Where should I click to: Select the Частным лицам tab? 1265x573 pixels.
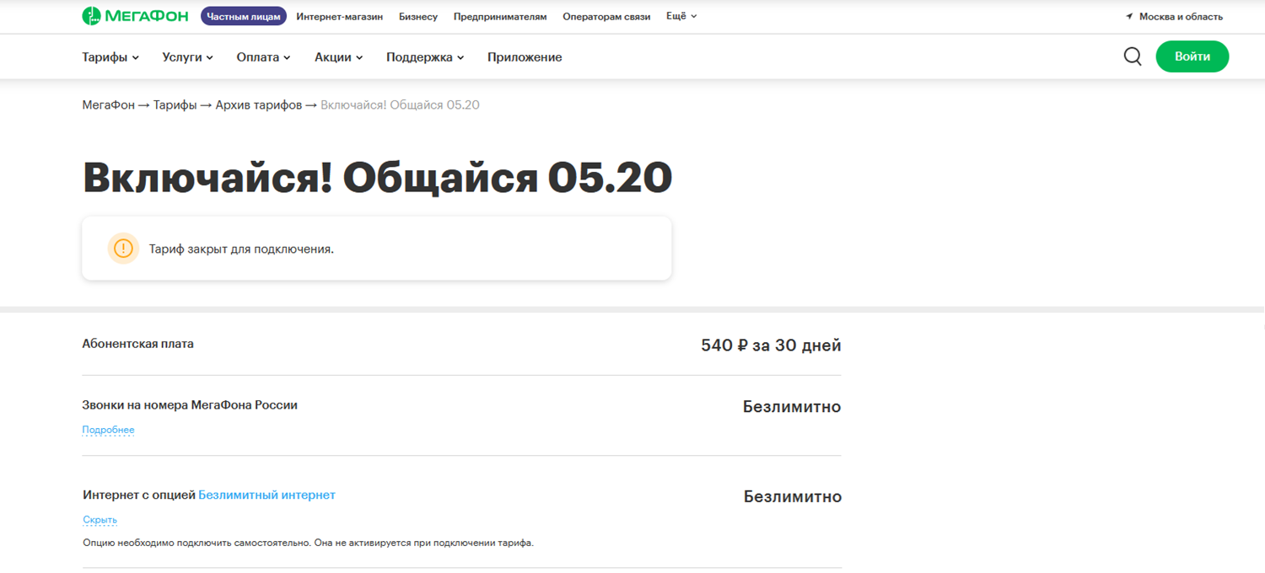244,16
